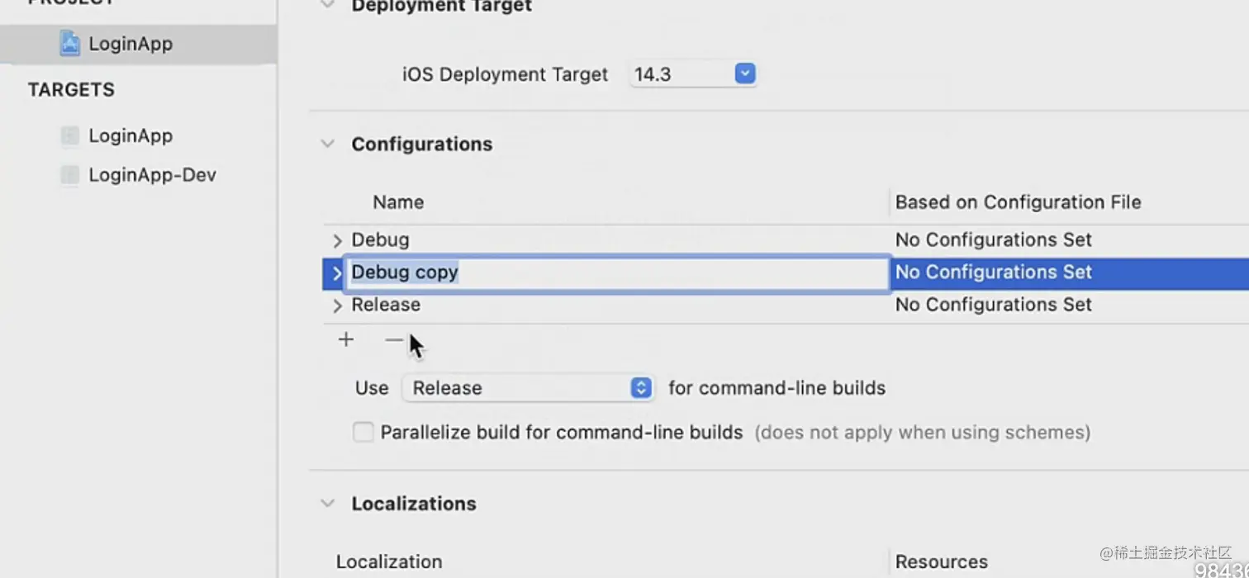The height and width of the screenshot is (578, 1249).
Task: Select the Release configuration name
Action: point(386,306)
